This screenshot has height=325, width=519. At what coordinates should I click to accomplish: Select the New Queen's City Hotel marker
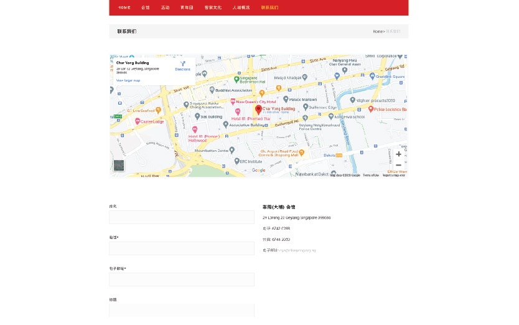233,101
